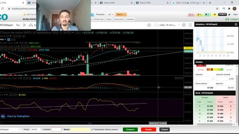Reload the page in the browser
Viewport: 239px width, 134px height.
click(x=3, y=9)
